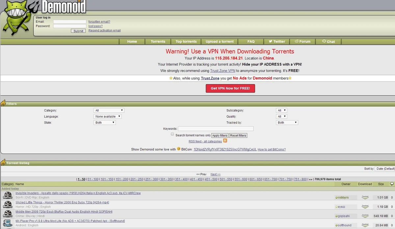The height and width of the screenshot is (229, 395).
Task: Click the green status dot beside robbyrs
Action: [336, 197]
